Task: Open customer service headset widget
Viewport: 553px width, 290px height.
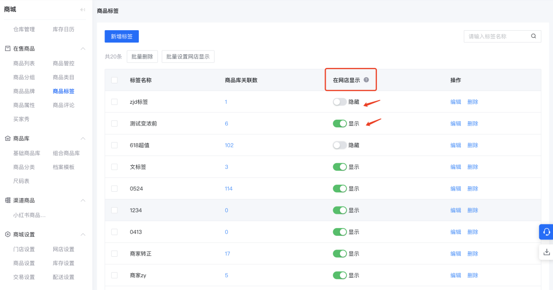Action: (546, 232)
